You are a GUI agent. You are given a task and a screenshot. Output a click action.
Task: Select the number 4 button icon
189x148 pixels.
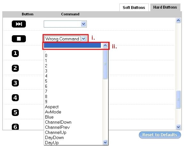click(x=15, y=98)
